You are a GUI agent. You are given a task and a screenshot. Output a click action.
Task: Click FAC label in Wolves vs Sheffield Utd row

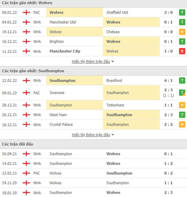pyautogui.click(x=37, y=12)
